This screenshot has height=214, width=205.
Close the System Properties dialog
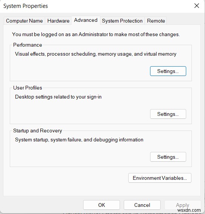click(x=197, y=6)
